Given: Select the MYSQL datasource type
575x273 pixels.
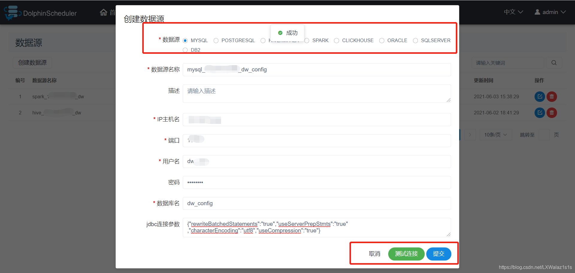Looking at the screenshot, I should point(185,41).
